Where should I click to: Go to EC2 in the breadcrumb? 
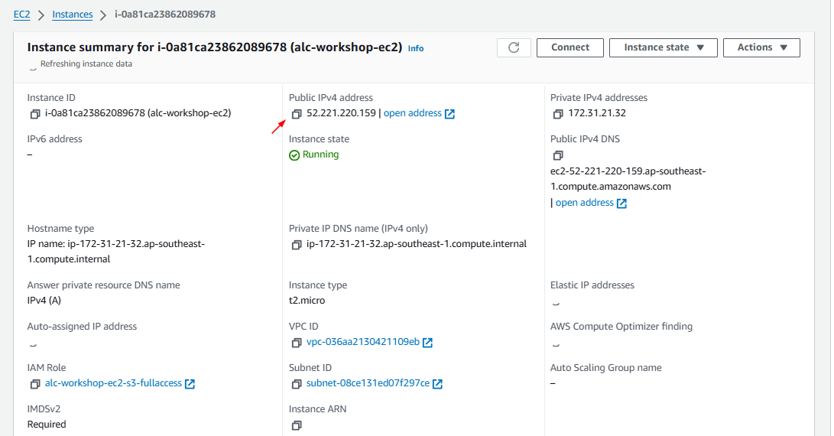tap(22, 15)
